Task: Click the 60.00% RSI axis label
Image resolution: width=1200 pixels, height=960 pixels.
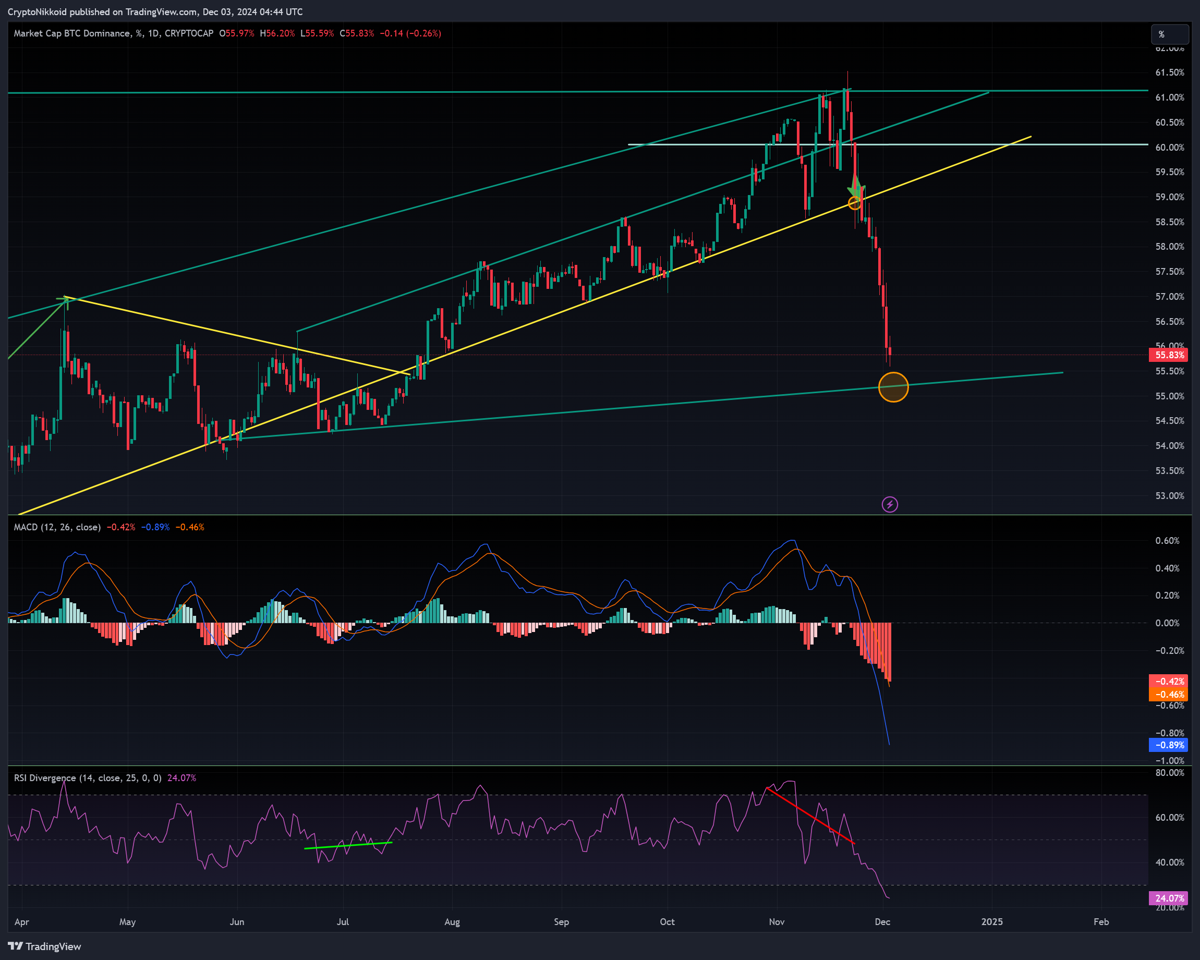Action: (1170, 818)
